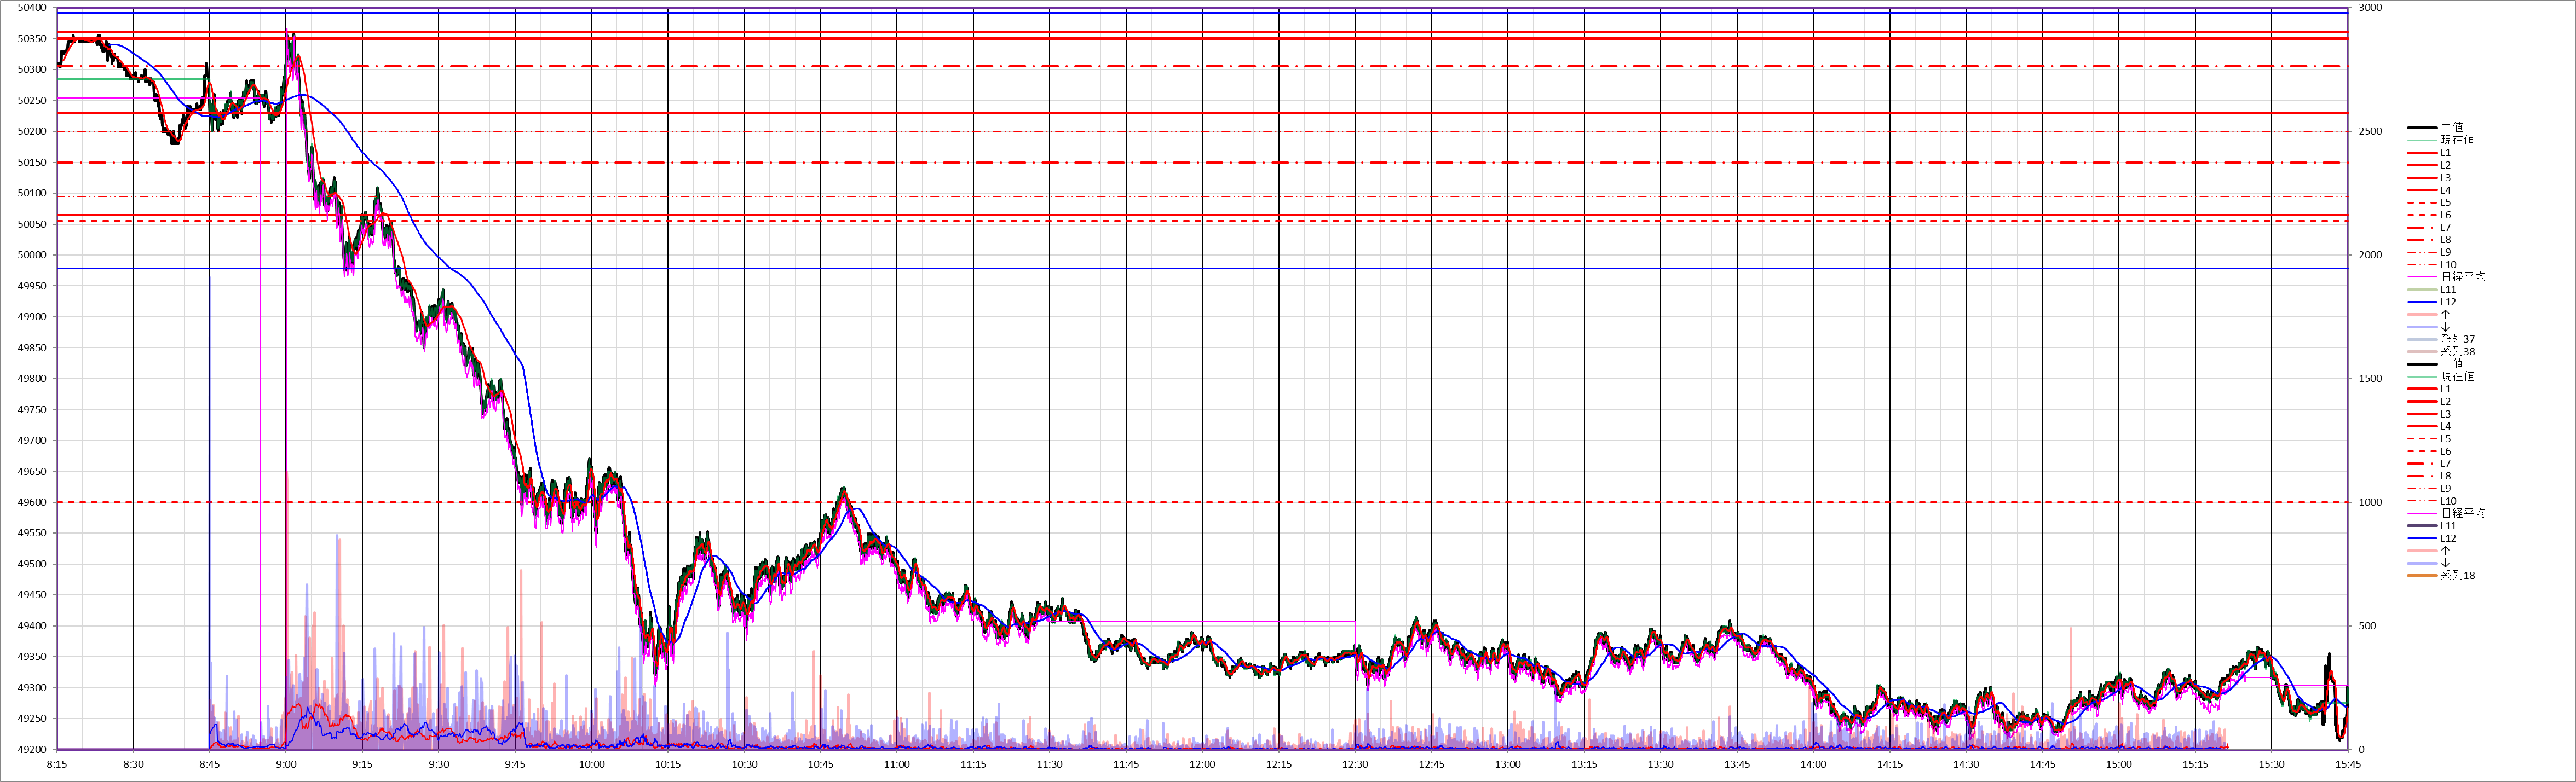Select the 50400 left axis label

point(32,8)
